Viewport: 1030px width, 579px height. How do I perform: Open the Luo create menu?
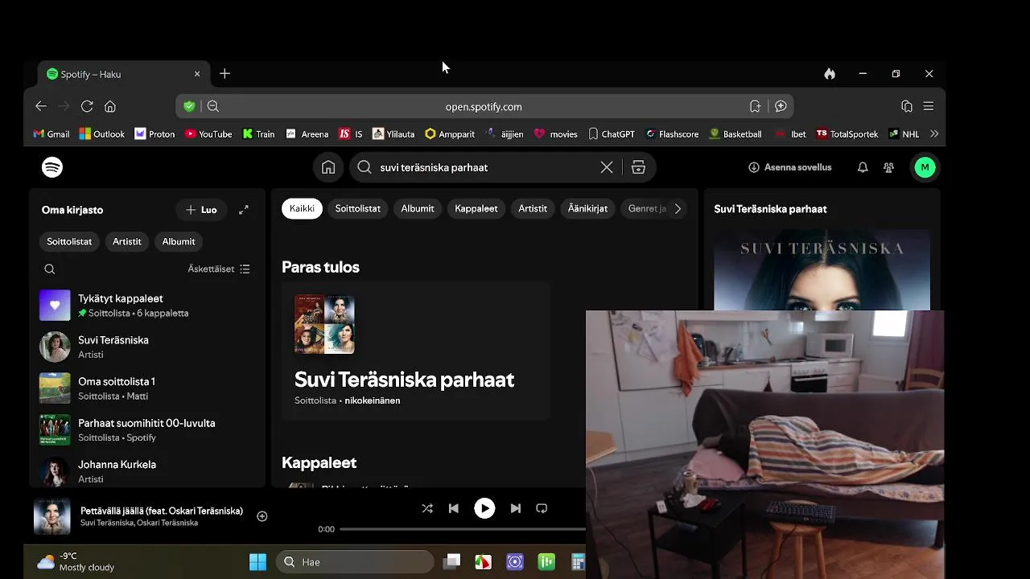[x=201, y=210]
